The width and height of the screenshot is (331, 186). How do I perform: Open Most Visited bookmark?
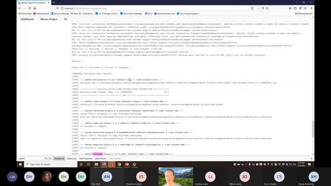(x=25, y=13)
